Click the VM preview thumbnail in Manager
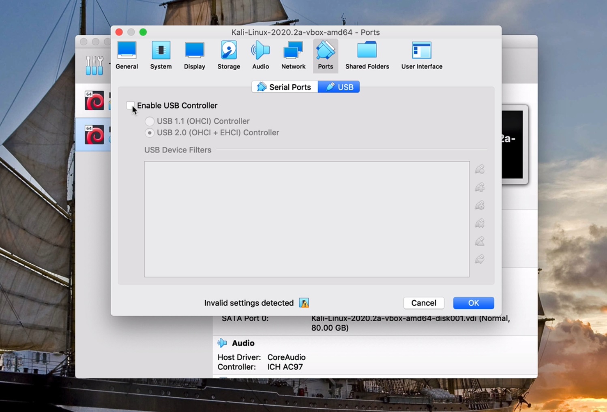607x412 pixels. [x=514, y=145]
